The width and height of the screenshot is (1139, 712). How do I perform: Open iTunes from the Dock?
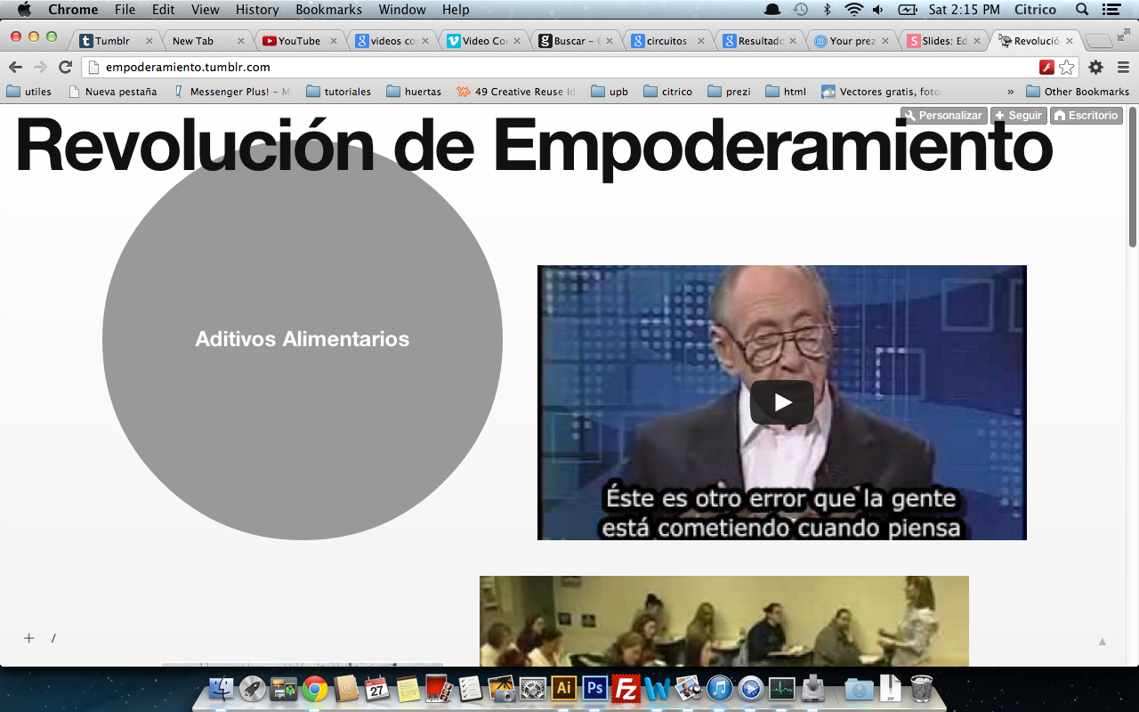pyautogui.click(x=720, y=688)
